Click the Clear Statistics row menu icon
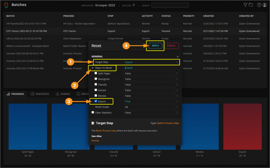Screen dimensions: 270x168 [x=177, y=113]
